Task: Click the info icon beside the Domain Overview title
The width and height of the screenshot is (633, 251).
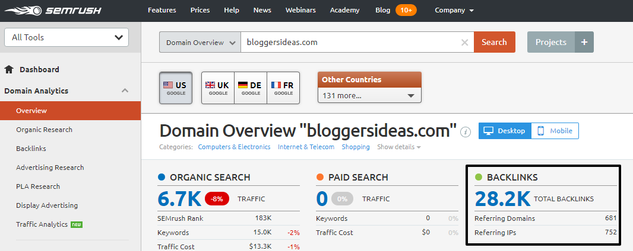Action: coord(466,131)
